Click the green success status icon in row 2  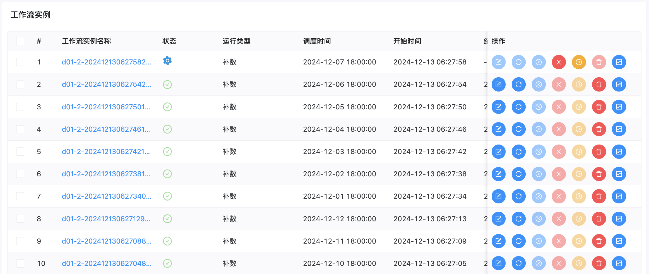[x=167, y=84]
